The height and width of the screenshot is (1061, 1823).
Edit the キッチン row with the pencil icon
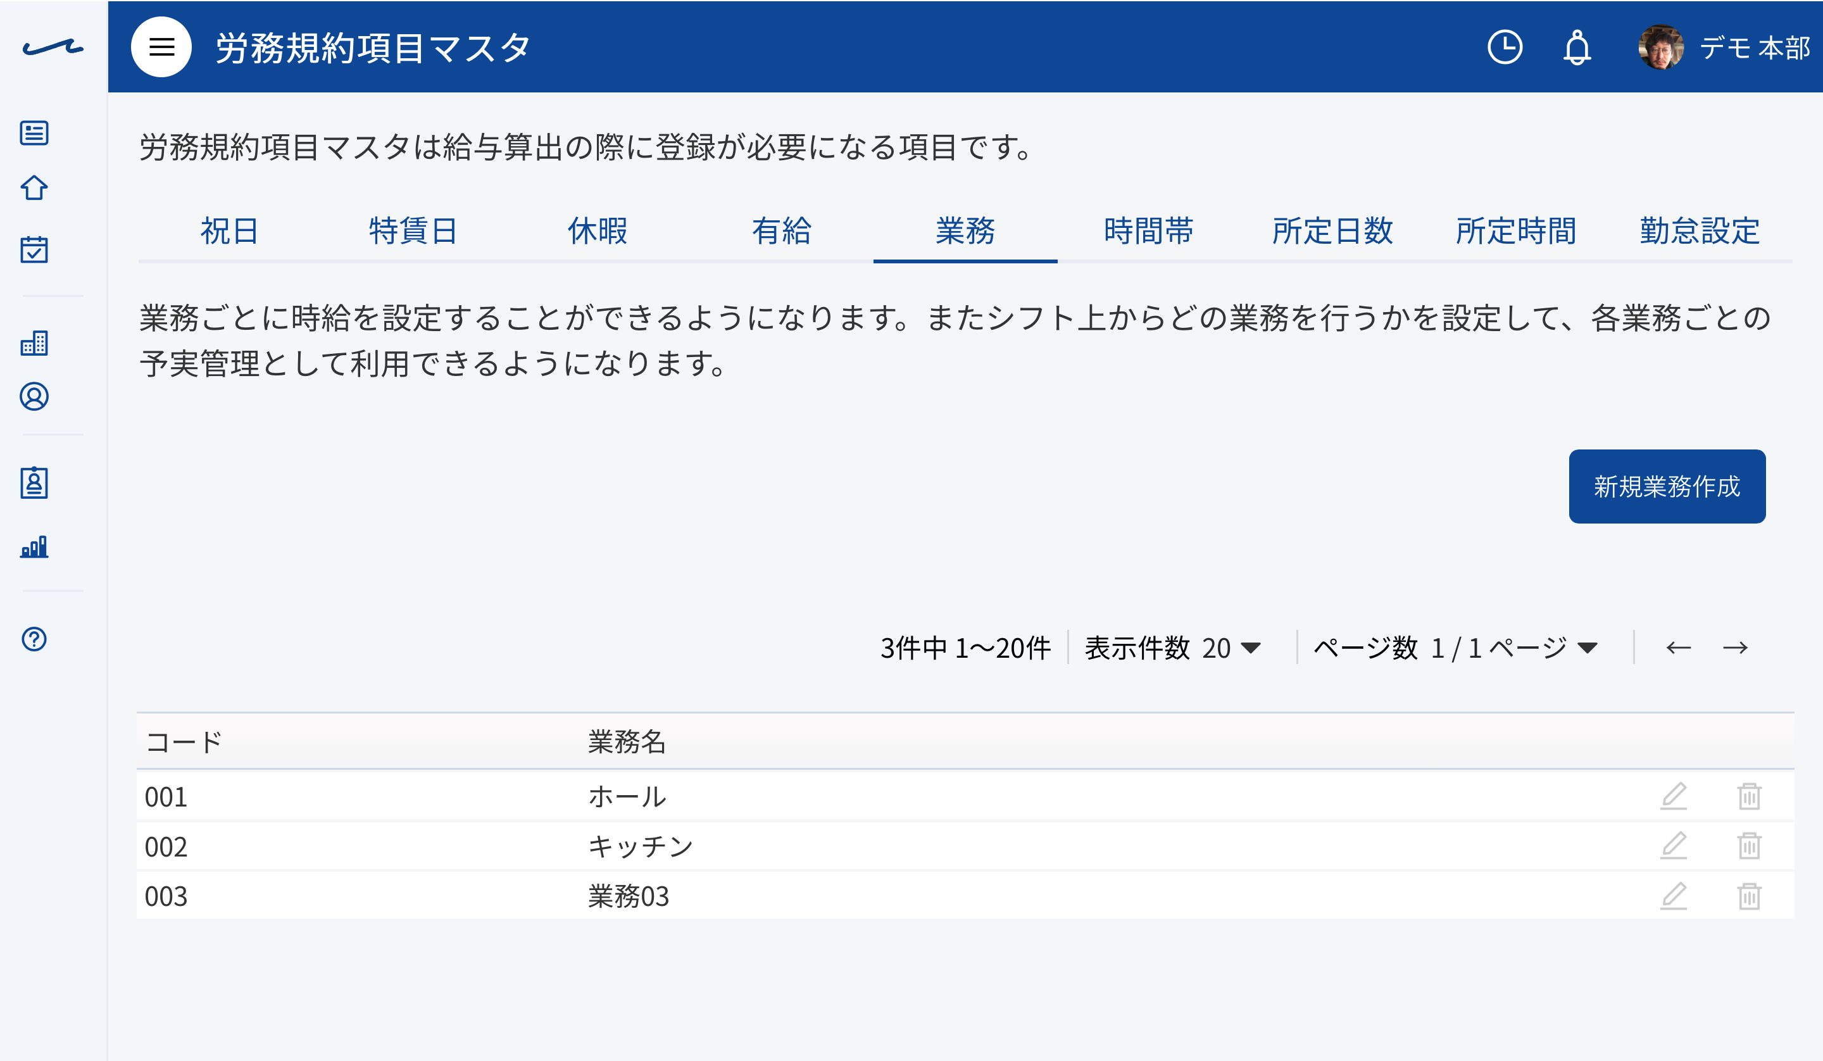(x=1673, y=845)
